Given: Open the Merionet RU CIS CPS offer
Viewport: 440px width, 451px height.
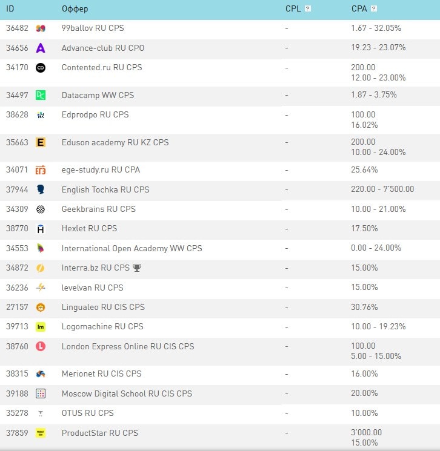Looking at the screenshot, I should [101, 374].
